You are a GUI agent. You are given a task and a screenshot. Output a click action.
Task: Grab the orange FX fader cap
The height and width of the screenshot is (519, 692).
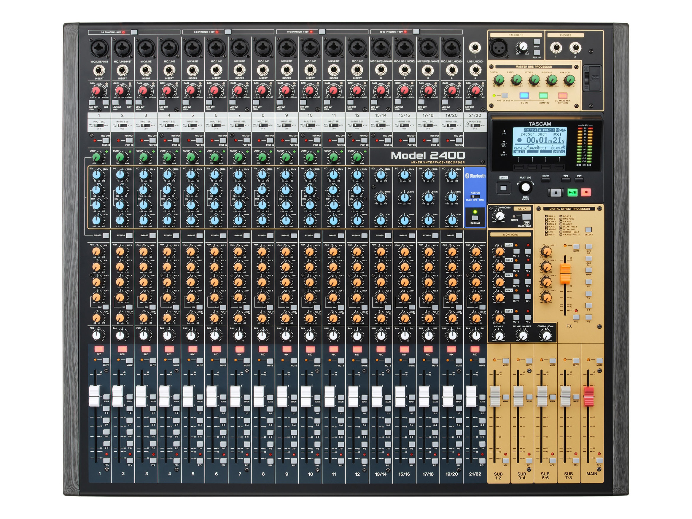[565, 274]
